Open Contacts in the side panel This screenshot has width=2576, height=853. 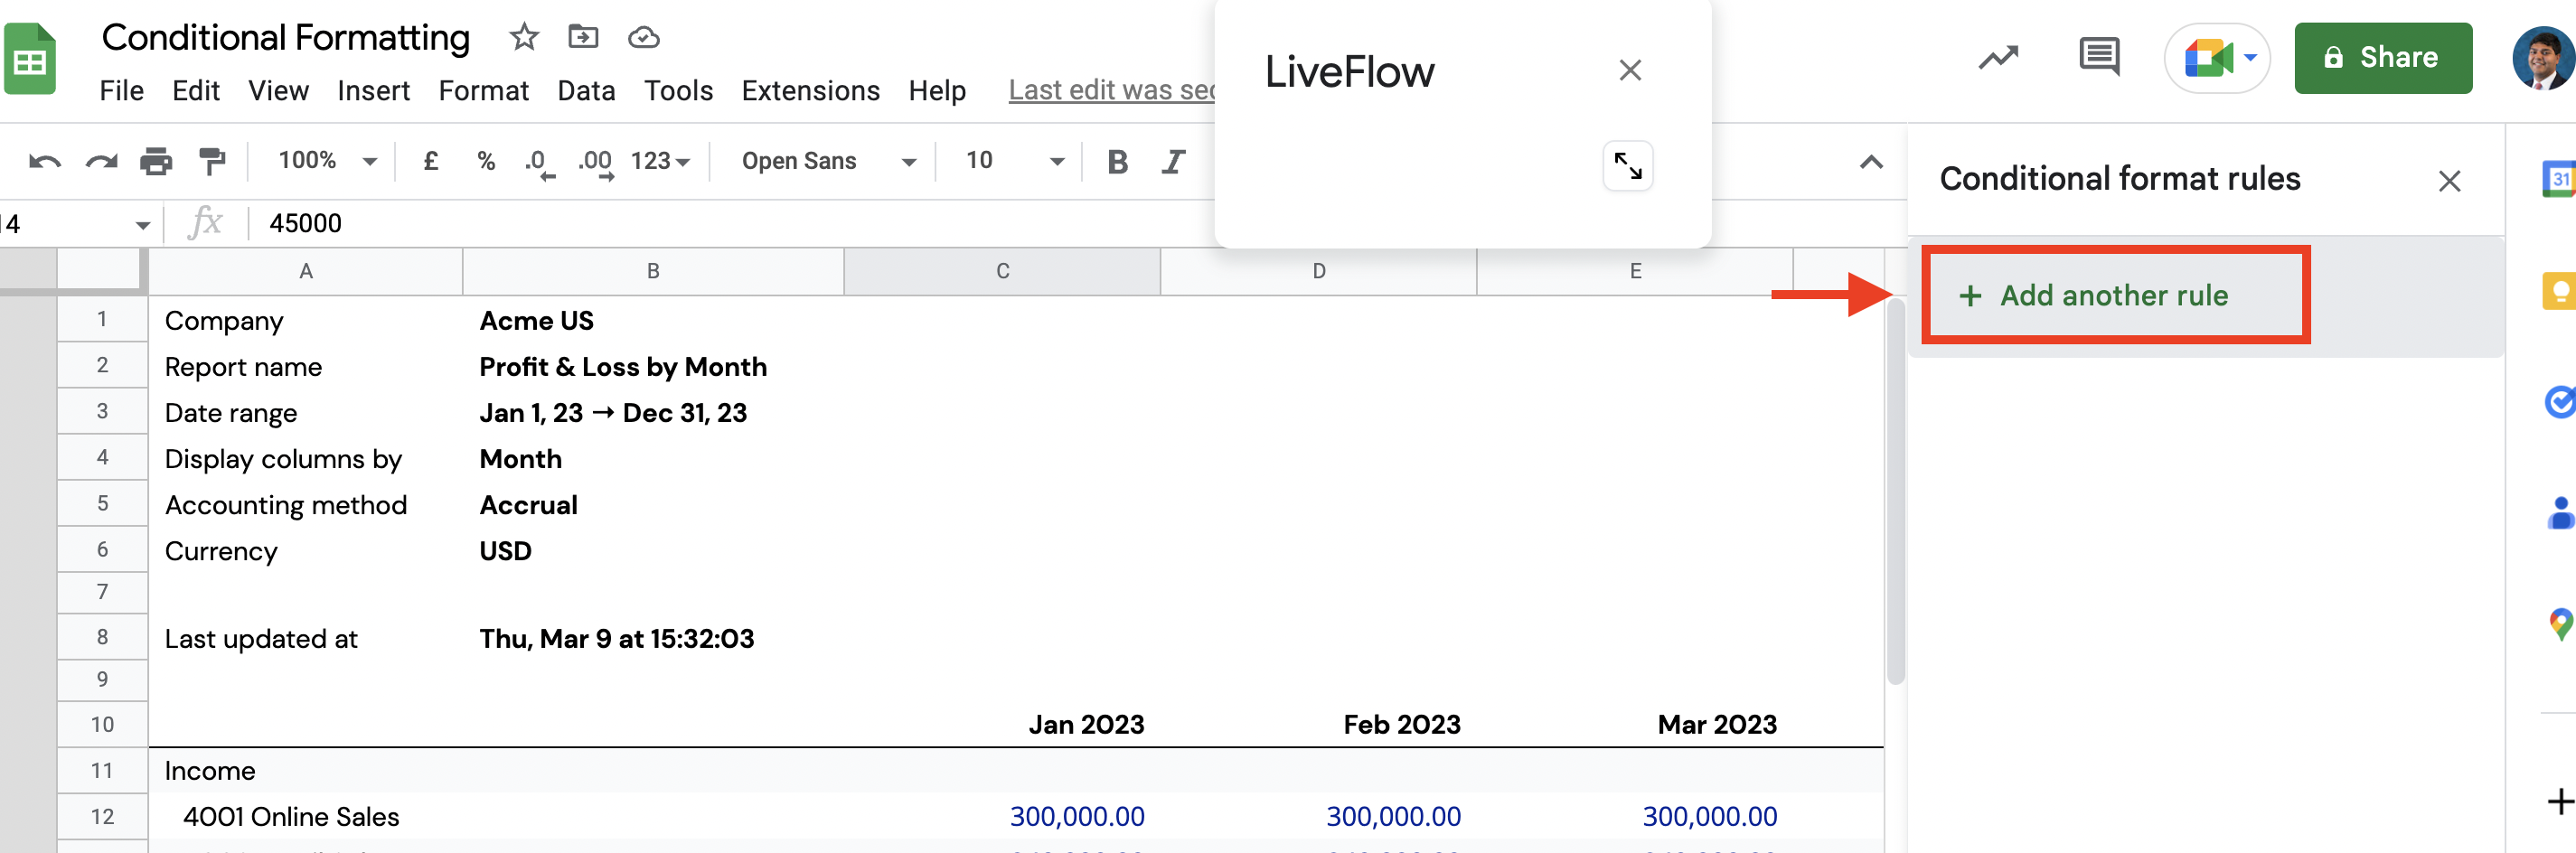point(2559,513)
